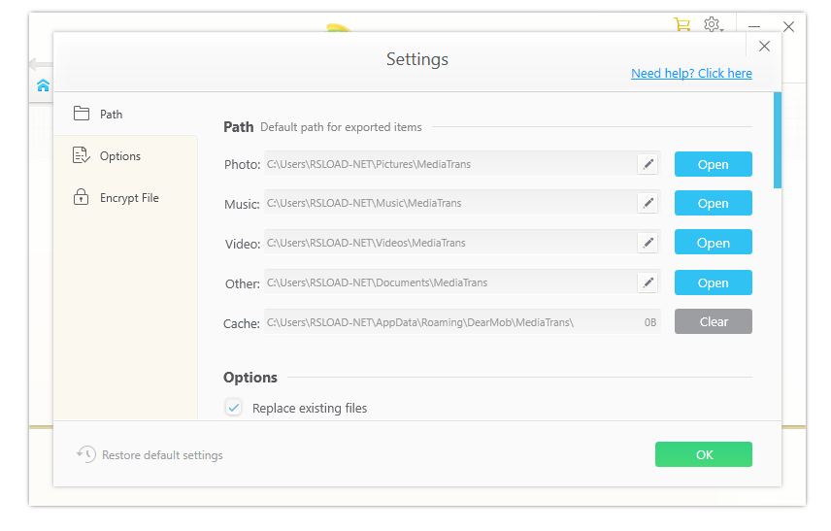Viewport: 831px width, 531px height.
Task: Clear the cache
Action: click(x=713, y=321)
